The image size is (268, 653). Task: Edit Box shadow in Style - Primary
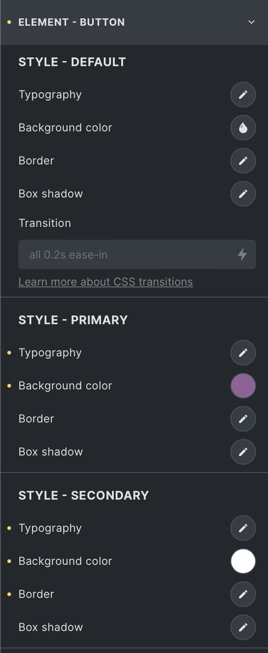click(243, 452)
